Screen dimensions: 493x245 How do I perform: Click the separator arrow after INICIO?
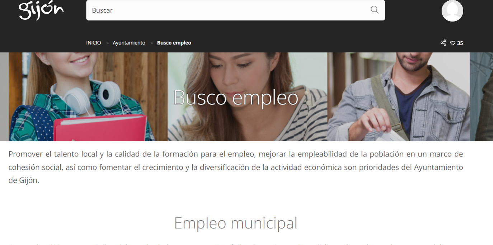(x=107, y=43)
